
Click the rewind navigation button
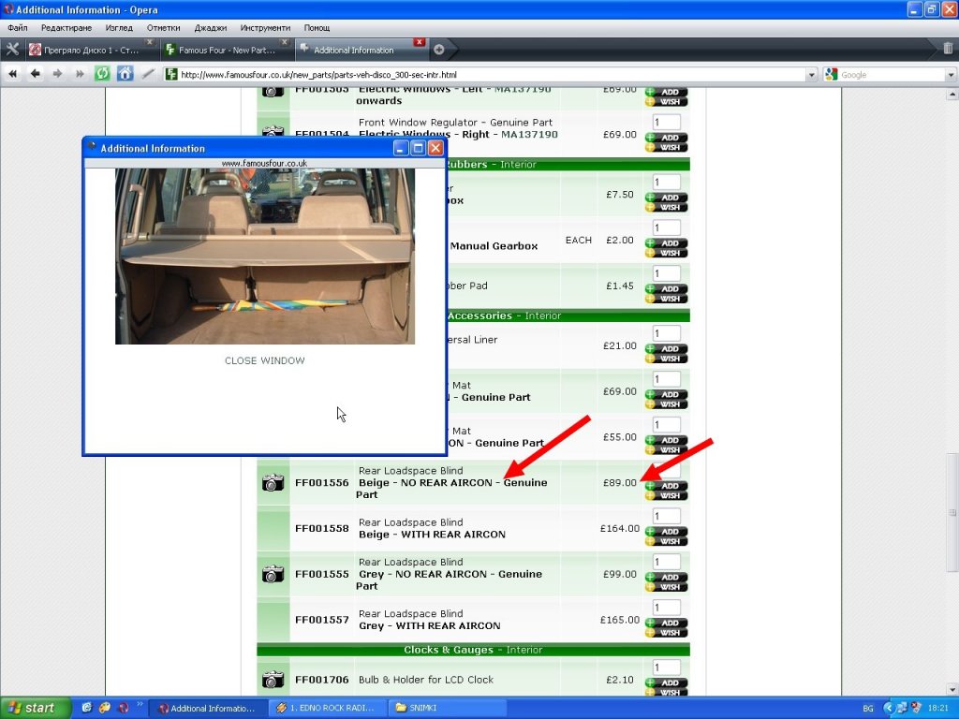tap(12, 74)
